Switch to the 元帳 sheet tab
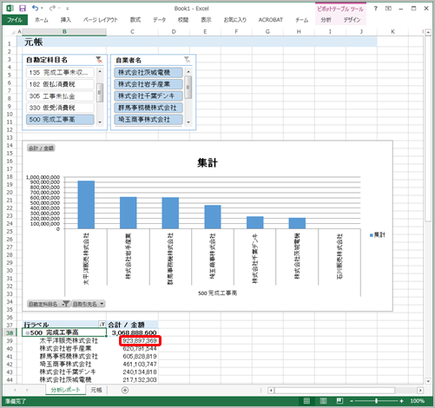The height and width of the screenshot is (408, 435). click(96, 390)
